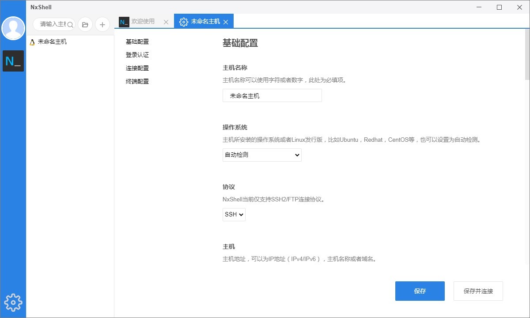
Task: Open the 终端配置 section
Action: [137, 81]
